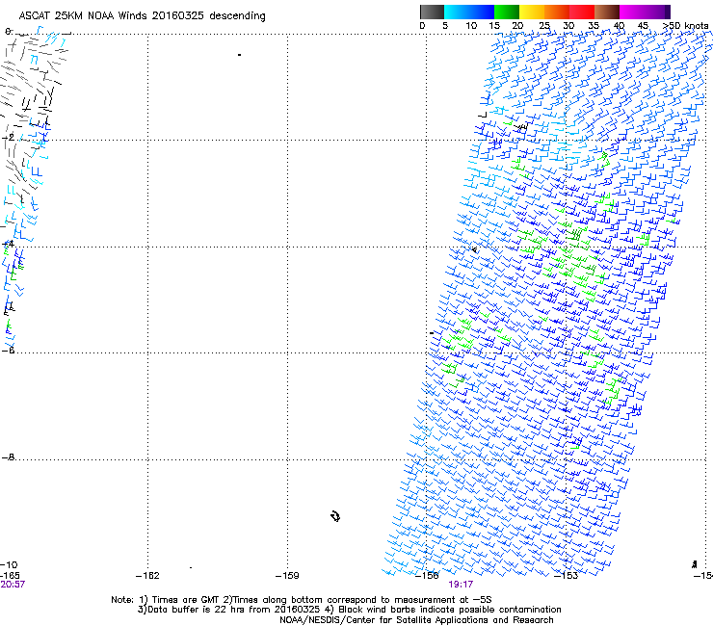Click the cyan segment of the wind speed legend

point(457,12)
